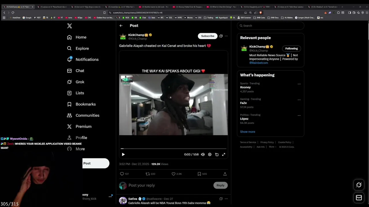369x207 pixels.
Task: Repost the post with 220 reposts
Action: 150,174
